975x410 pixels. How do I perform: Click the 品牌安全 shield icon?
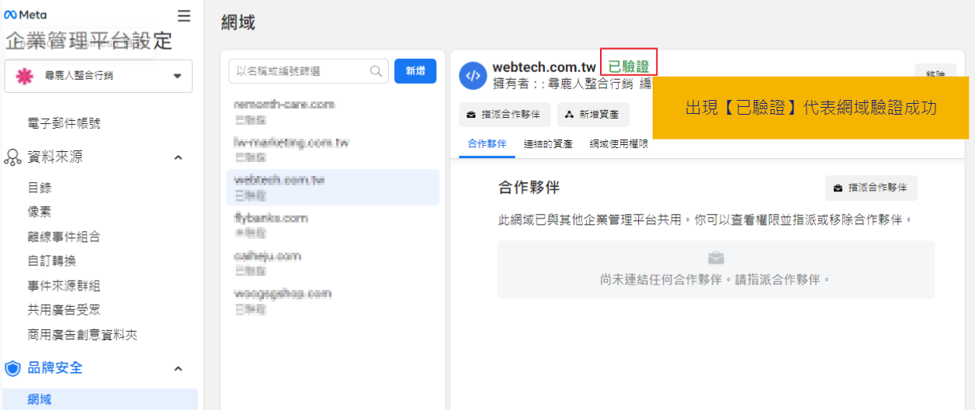coord(12,368)
